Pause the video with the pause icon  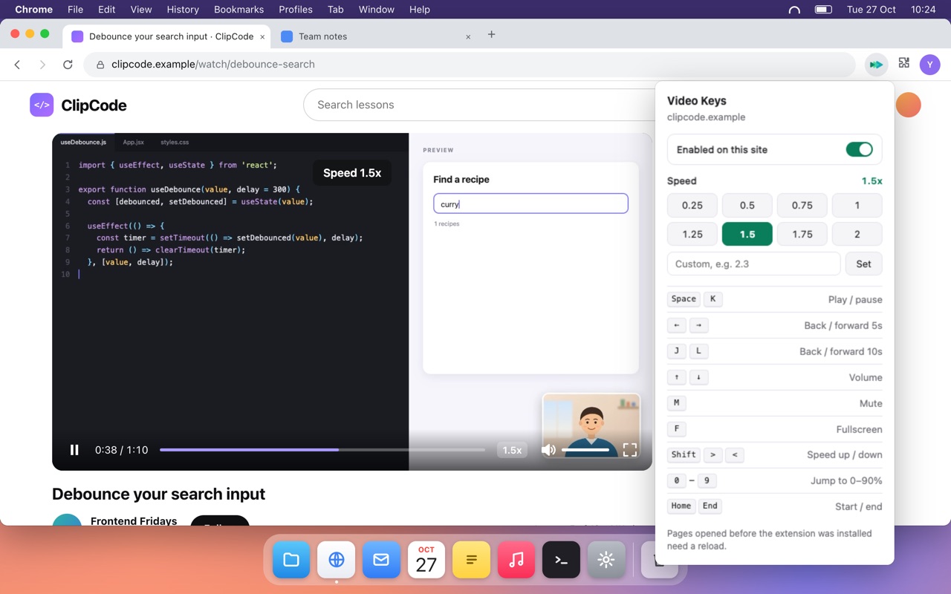[x=74, y=450]
